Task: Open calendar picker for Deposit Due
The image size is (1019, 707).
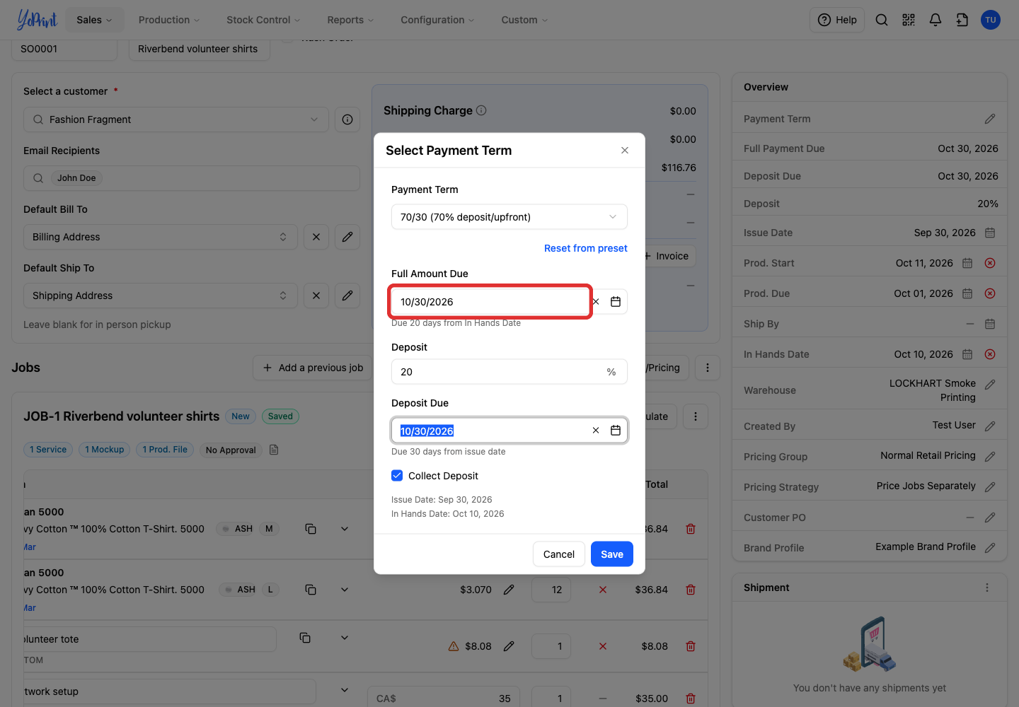Action: click(x=616, y=431)
